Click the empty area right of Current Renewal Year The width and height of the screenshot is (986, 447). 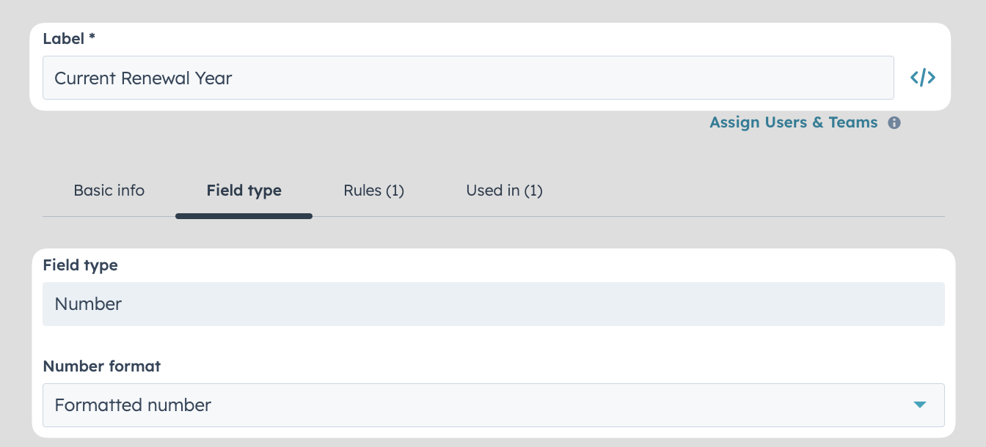[563, 78]
